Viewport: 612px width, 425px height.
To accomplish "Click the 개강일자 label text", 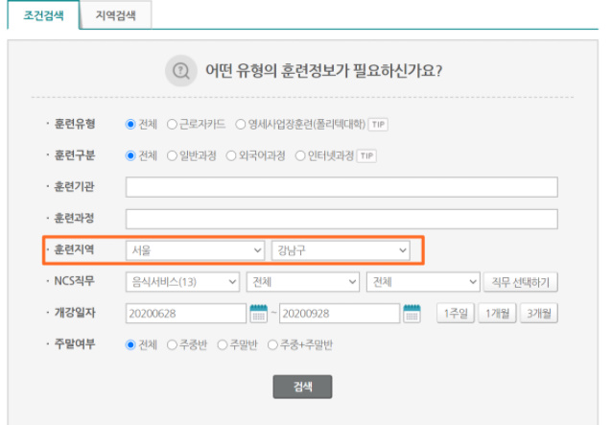I will pyautogui.click(x=74, y=313).
